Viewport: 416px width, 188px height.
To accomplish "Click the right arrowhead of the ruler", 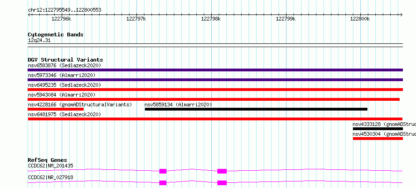I will click(x=402, y=14).
